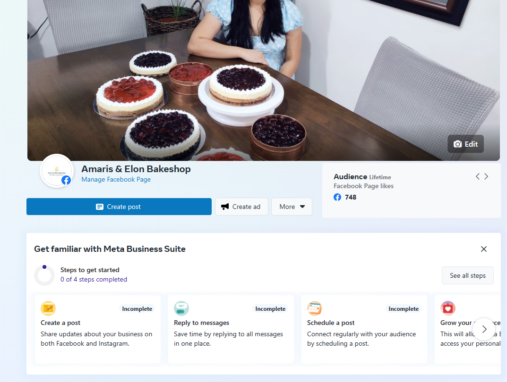Click the Reply to messages chat icon

181,308
